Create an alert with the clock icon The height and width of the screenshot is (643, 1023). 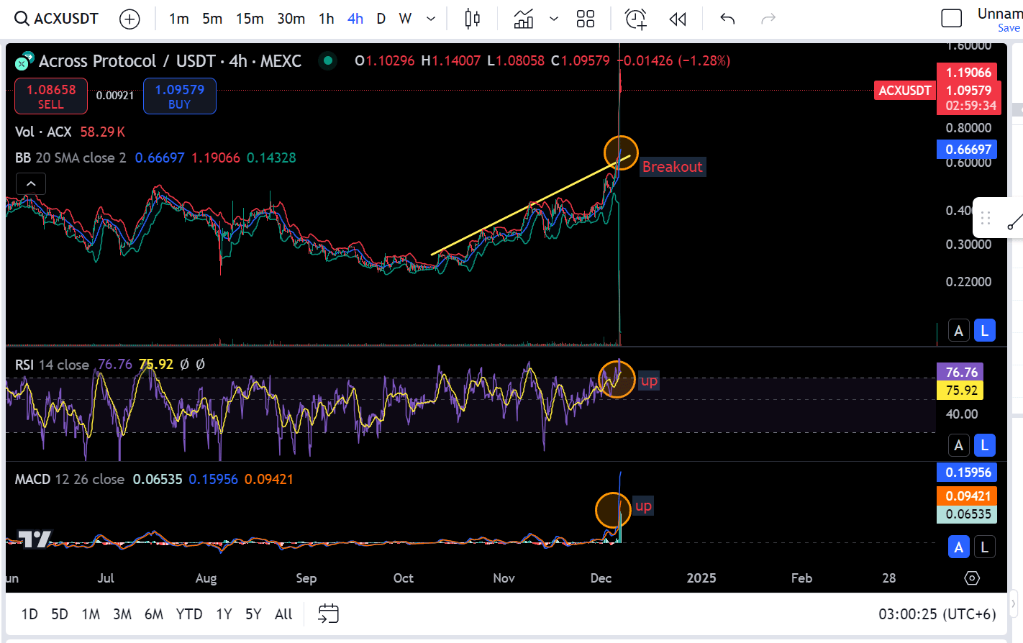pos(636,19)
